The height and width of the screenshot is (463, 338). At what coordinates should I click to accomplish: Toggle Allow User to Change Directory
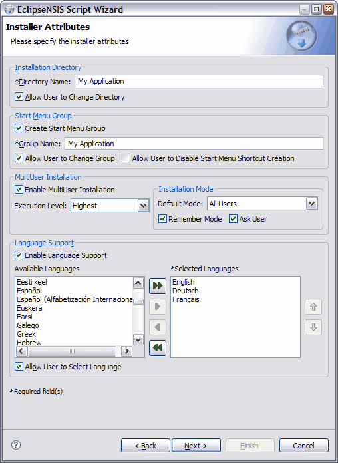pos(19,97)
